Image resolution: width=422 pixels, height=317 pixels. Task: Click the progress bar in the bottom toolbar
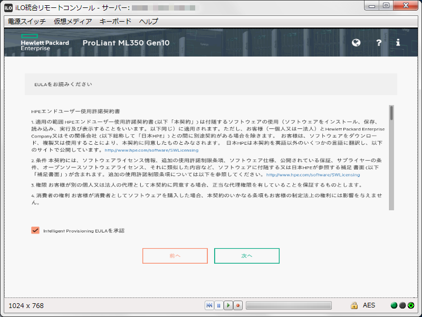(x=289, y=305)
